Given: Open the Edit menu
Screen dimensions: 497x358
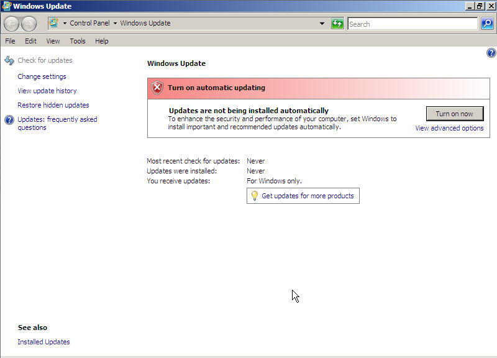Looking at the screenshot, I should (x=30, y=41).
